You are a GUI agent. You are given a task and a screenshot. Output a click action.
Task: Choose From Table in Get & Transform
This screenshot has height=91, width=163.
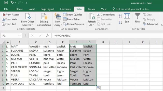point(71,19)
